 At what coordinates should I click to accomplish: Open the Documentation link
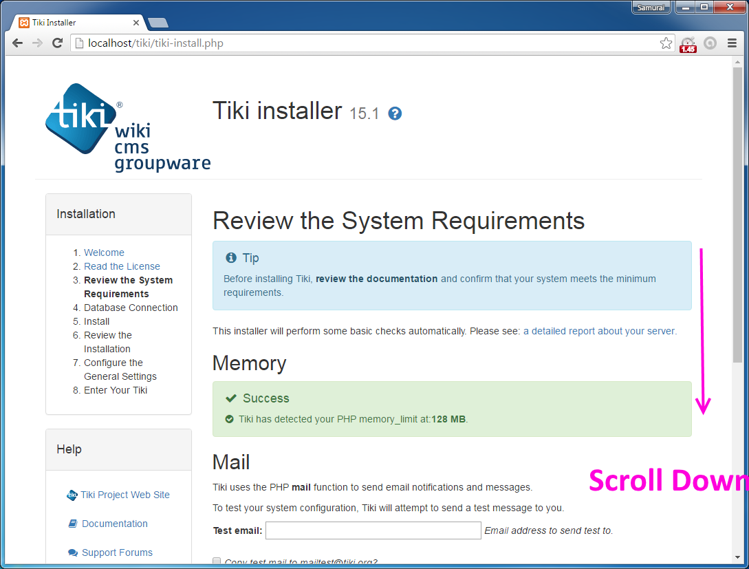[x=115, y=524]
